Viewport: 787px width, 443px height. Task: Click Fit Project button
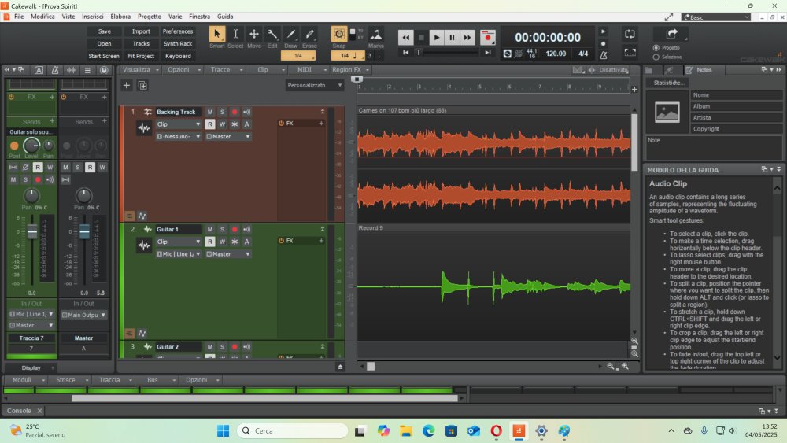click(x=141, y=56)
